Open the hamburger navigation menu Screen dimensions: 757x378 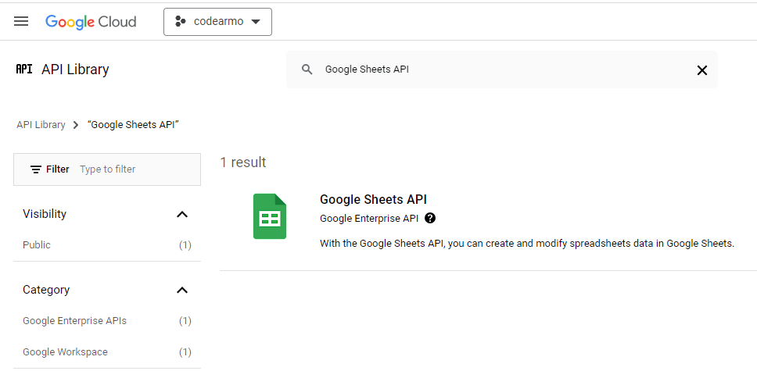21,21
